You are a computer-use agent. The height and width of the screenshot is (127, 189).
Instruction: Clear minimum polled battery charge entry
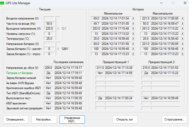(x=133, y=54)
